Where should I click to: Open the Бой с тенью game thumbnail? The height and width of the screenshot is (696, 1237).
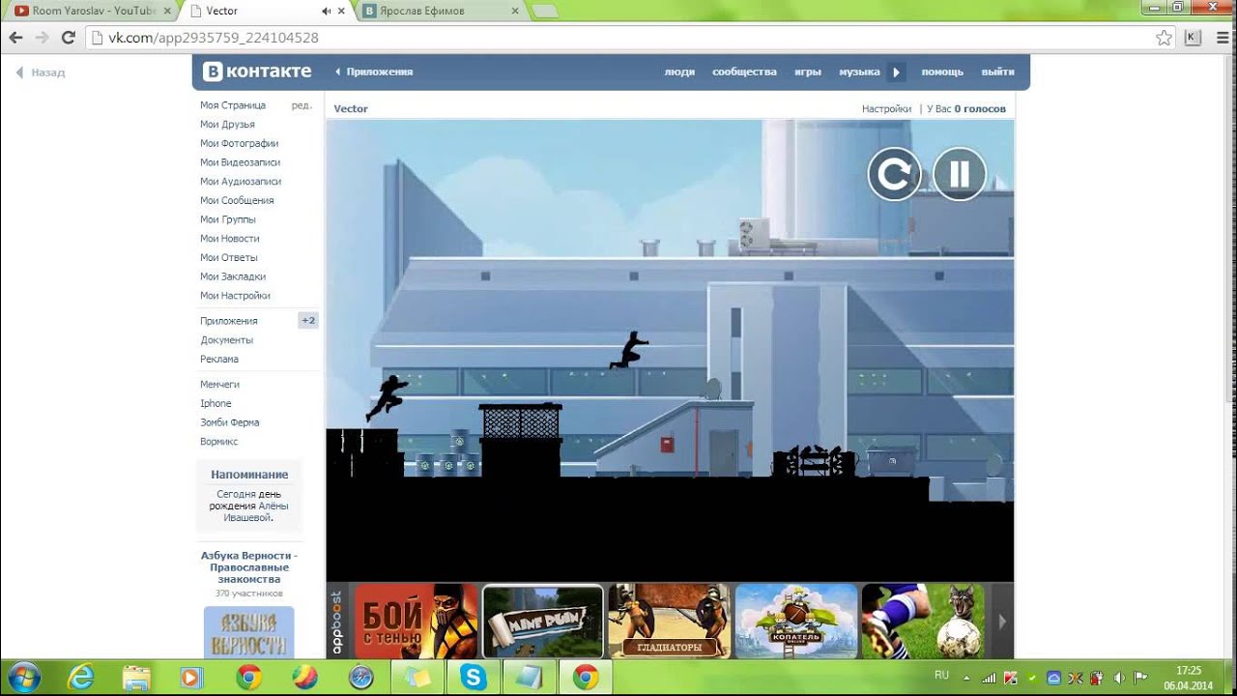pyautogui.click(x=417, y=621)
